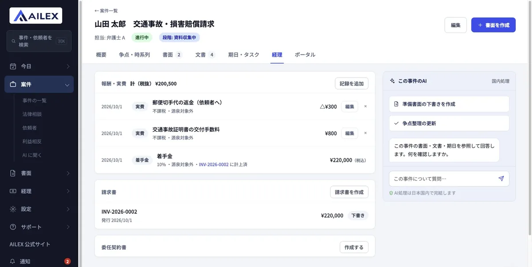Click the document icon in 準備書面の下書きを作成
The image size is (532, 267).
pos(396,104)
